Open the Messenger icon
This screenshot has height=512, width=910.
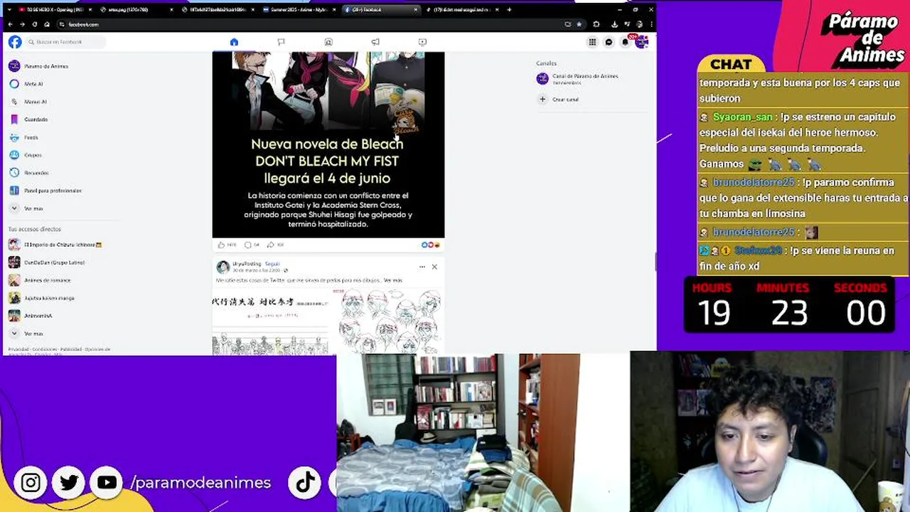click(x=609, y=42)
